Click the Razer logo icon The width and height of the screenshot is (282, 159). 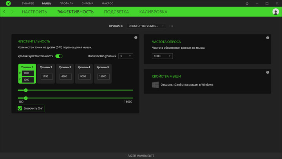point(8,3)
